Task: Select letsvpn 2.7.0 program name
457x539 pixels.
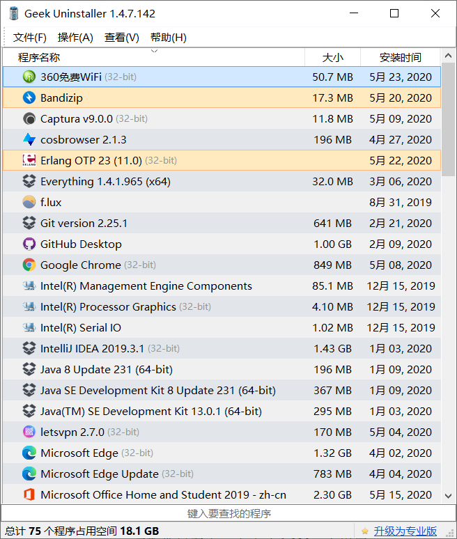Action: [72, 432]
